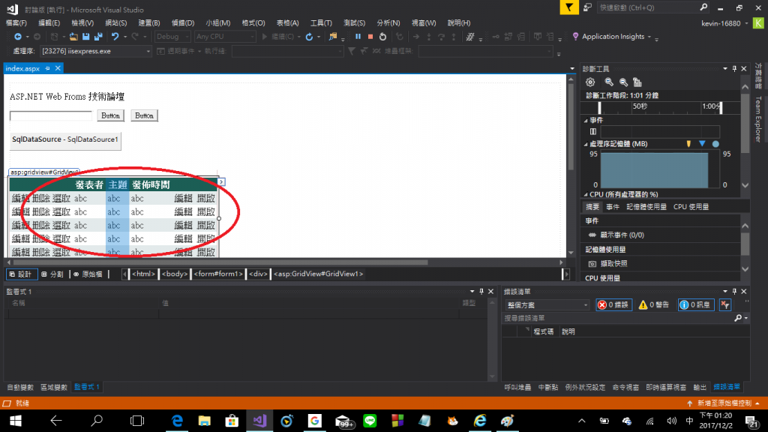Take a memory snapshot via camera icon
This screenshot has width=768, height=432.
[592, 263]
